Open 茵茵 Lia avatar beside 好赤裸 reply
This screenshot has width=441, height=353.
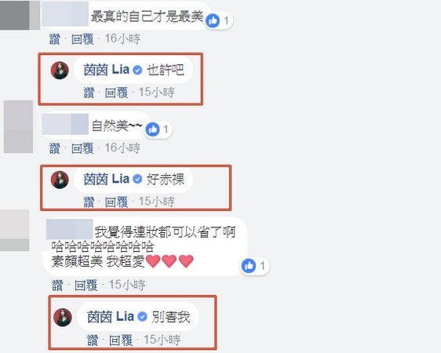coord(60,180)
